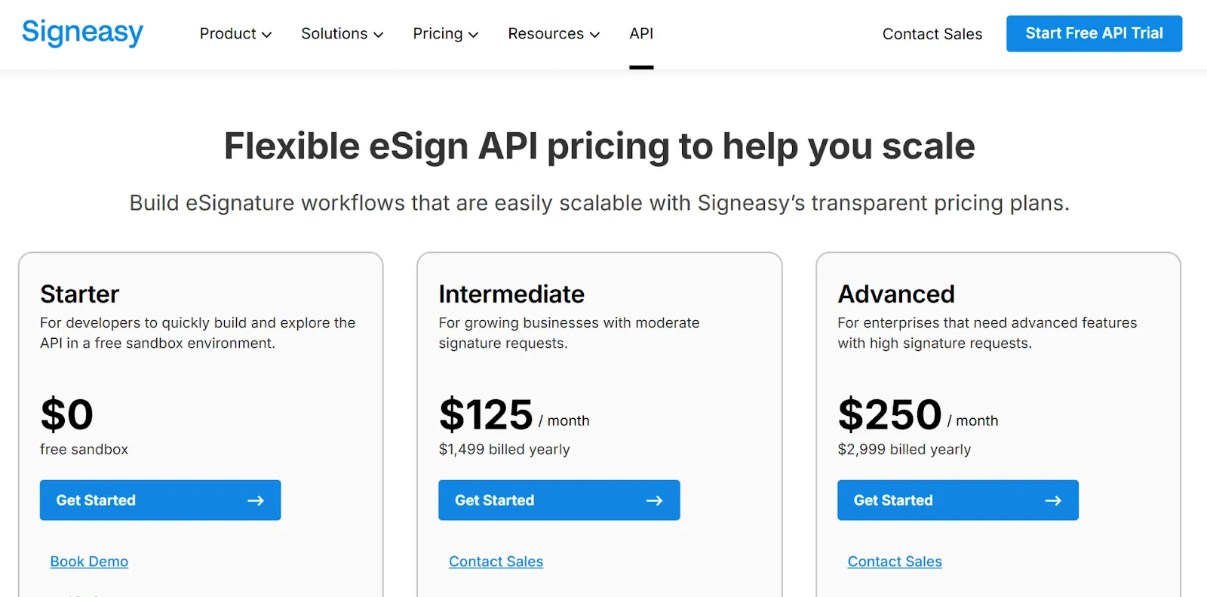1207x597 pixels.
Task: Click Start Free API Trial button
Action: (x=1094, y=33)
